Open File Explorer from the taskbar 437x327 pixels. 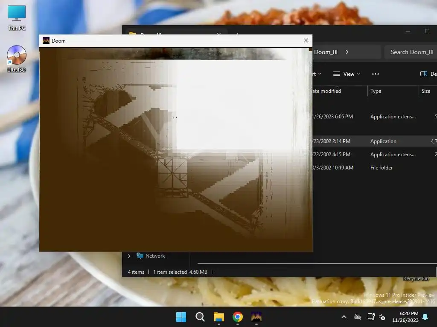pos(219,317)
